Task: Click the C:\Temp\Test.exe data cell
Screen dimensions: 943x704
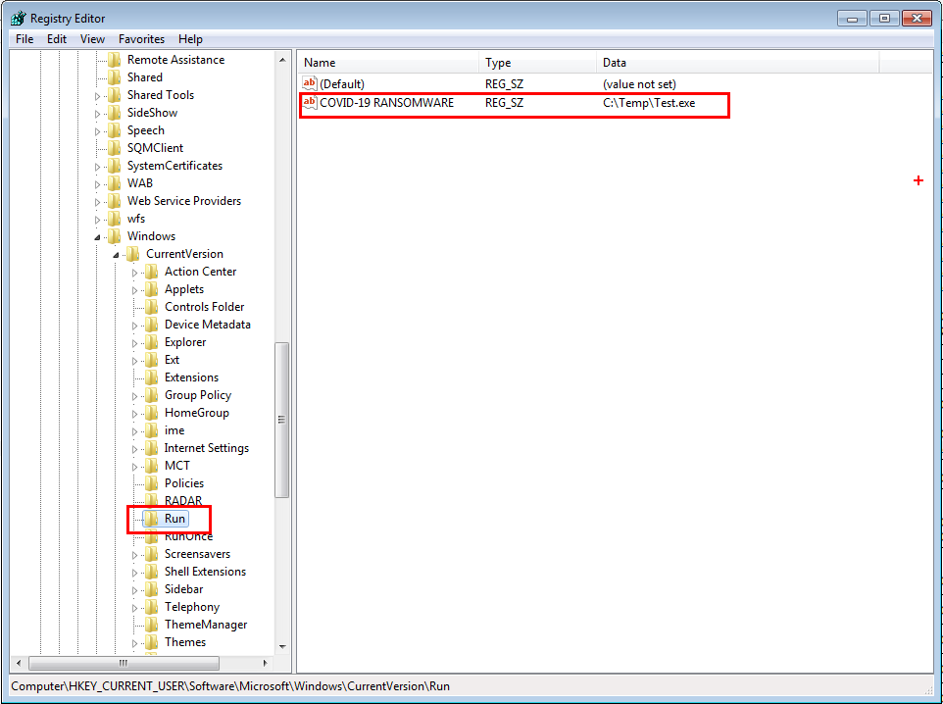Action: (x=649, y=103)
